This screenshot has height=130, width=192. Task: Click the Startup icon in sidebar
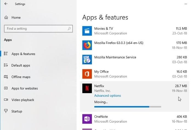pyautogui.click(x=6, y=111)
